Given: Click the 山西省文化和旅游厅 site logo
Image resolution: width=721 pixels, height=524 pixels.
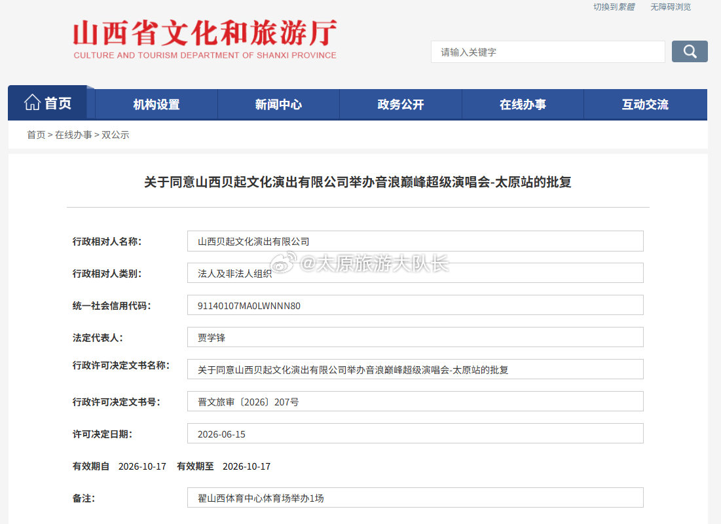Looking at the screenshot, I should click(205, 39).
